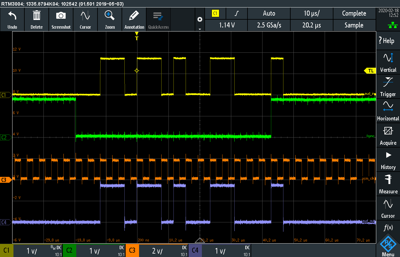Adjust the 10 µs/ time base
This screenshot has height=257, width=400.
coord(312,13)
